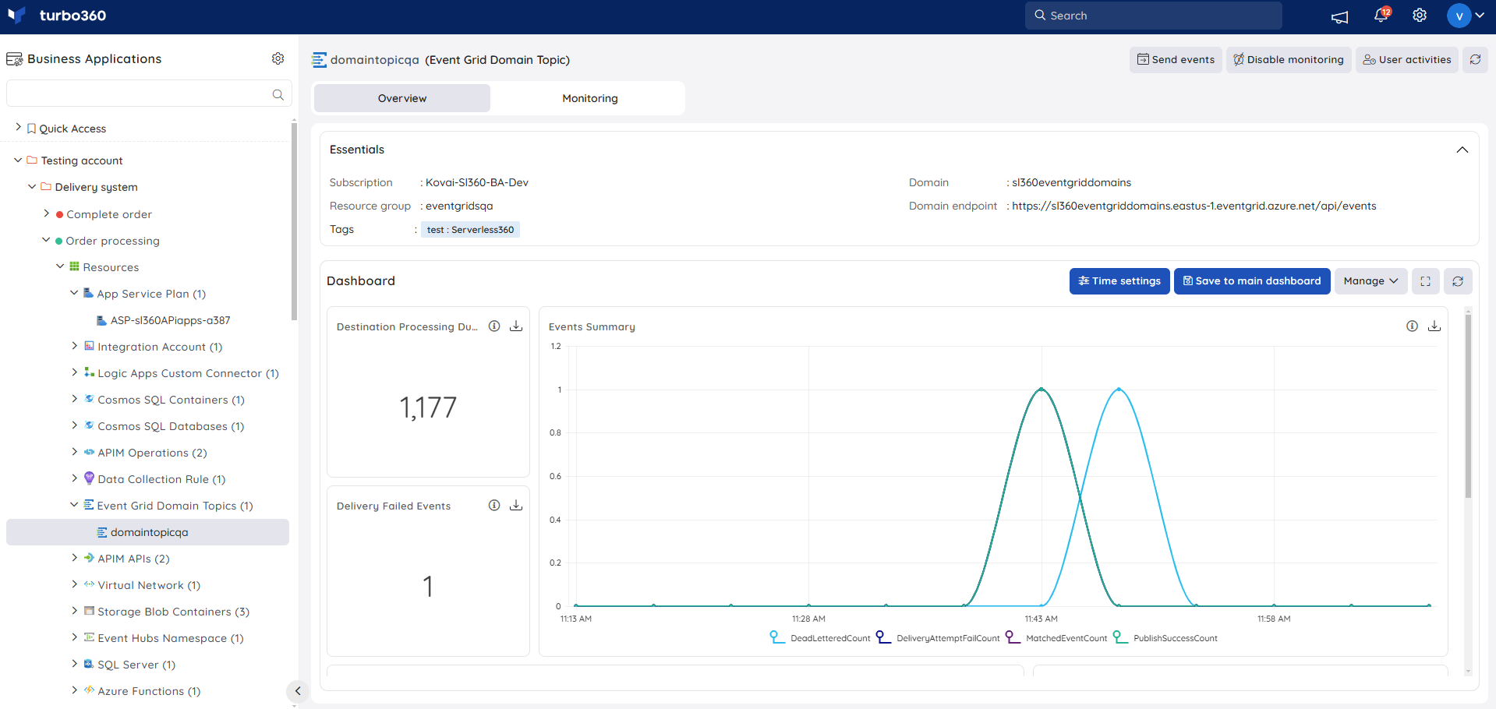Toggle DeadLetteredCount series in legend
Viewport: 1496px width, 709px height.
click(x=819, y=638)
